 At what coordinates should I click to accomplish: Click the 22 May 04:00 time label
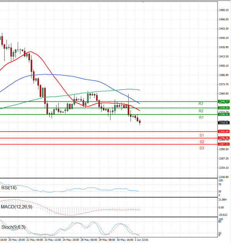pos(35,240)
